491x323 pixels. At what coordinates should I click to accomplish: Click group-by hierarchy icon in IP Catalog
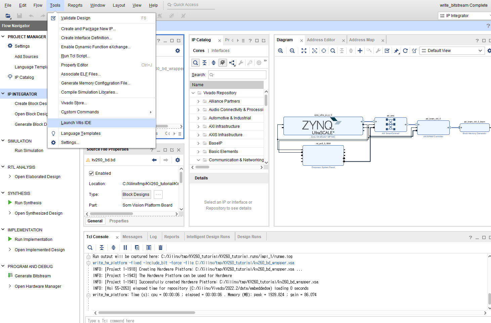coord(232,63)
